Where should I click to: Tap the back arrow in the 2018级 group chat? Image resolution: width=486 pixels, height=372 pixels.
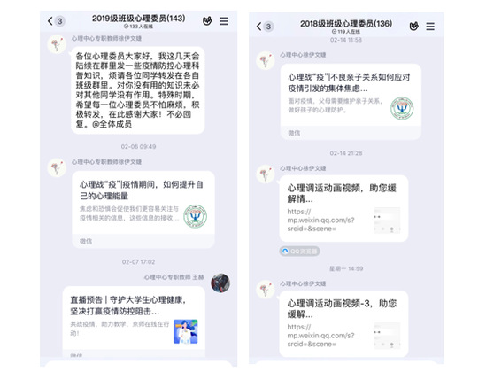pyautogui.click(x=258, y=27)
